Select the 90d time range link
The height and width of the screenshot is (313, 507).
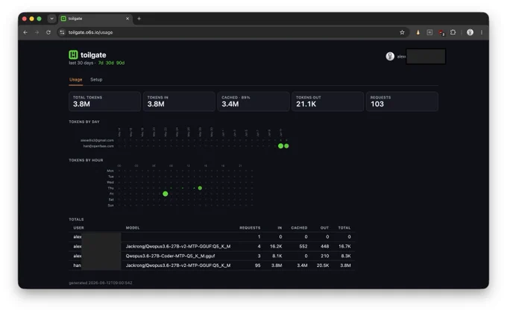click(x=120, y=63)
